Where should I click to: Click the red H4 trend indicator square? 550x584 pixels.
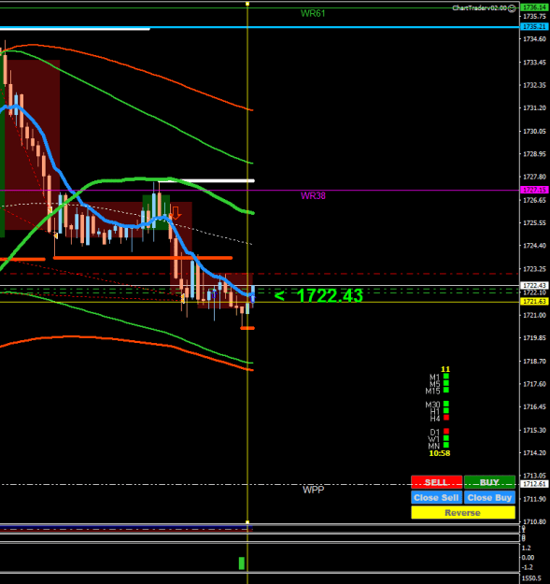[x=446, y=418]
